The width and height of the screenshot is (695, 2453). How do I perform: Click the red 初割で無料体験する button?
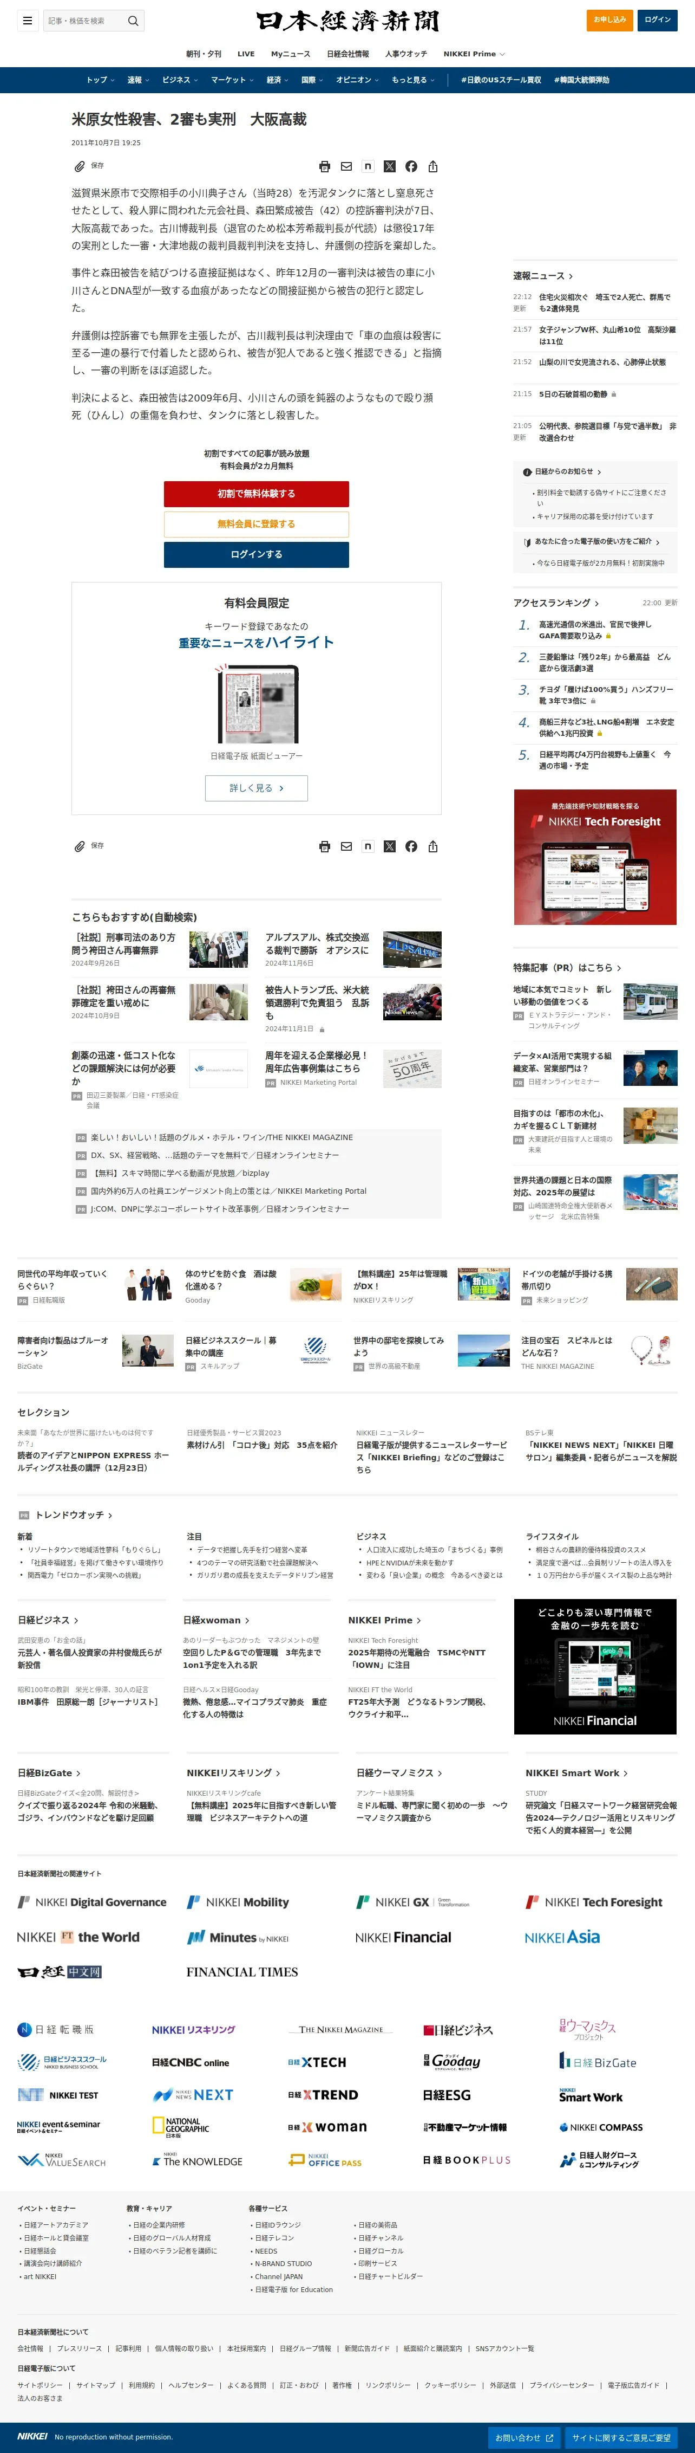pos(255,494)
